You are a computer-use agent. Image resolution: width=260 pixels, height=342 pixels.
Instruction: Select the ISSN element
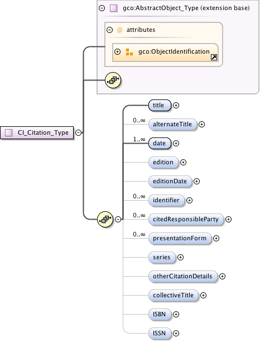[160, 333]
